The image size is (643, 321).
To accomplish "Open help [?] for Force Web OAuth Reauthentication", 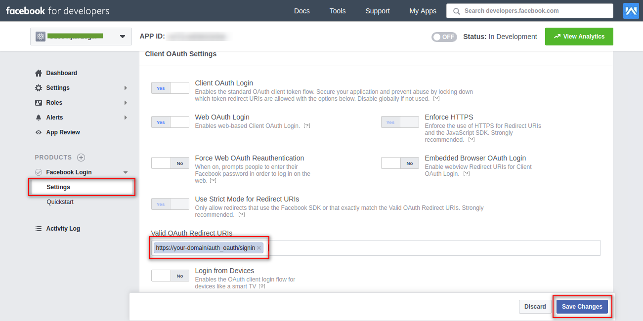I will point(213,181).
